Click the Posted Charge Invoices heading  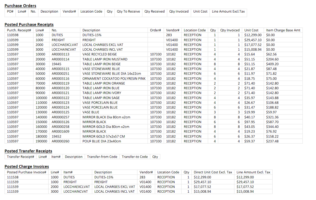(27, 166)
